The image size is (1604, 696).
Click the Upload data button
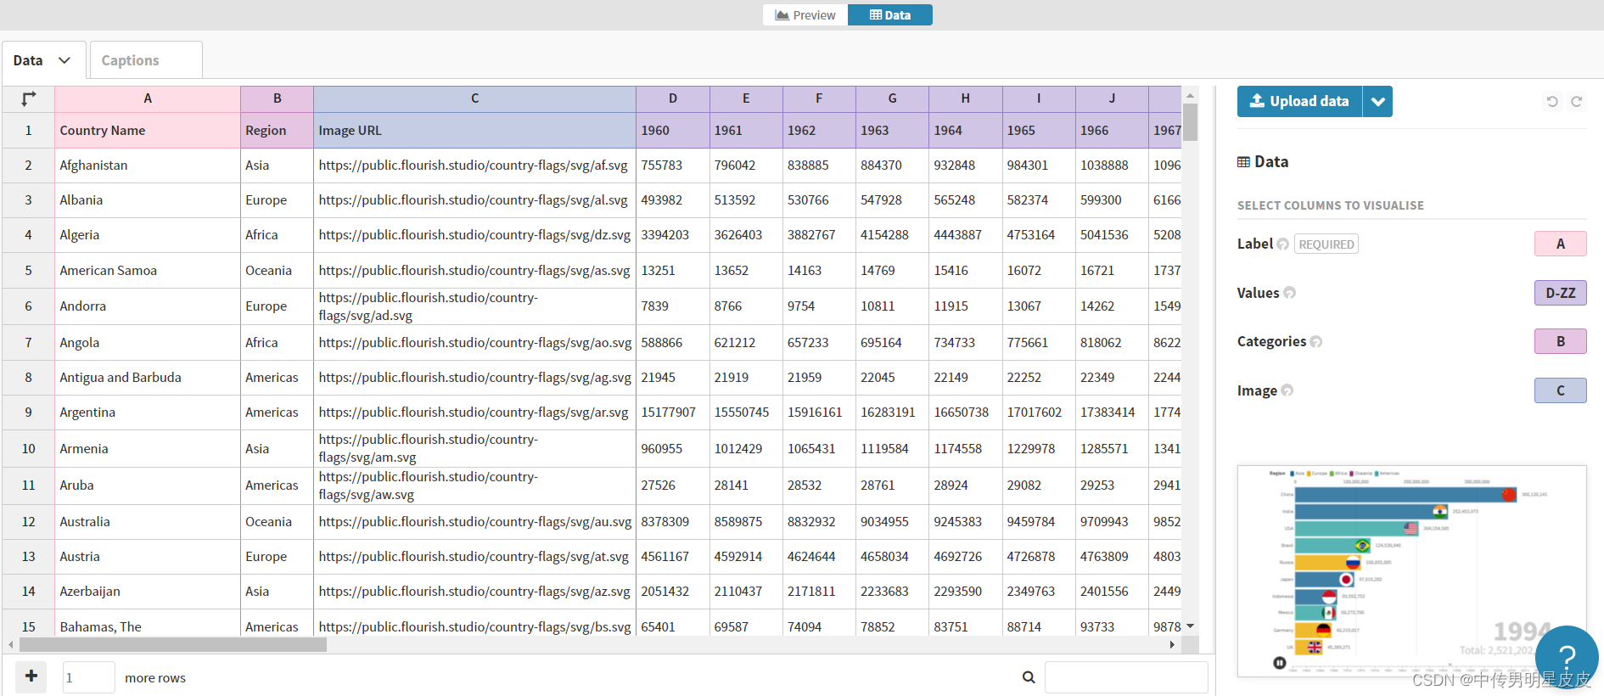click(1299, 101)
